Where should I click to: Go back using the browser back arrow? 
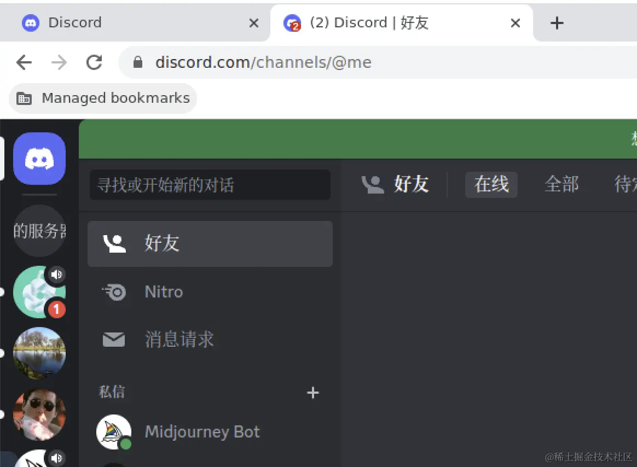point(24,62)
